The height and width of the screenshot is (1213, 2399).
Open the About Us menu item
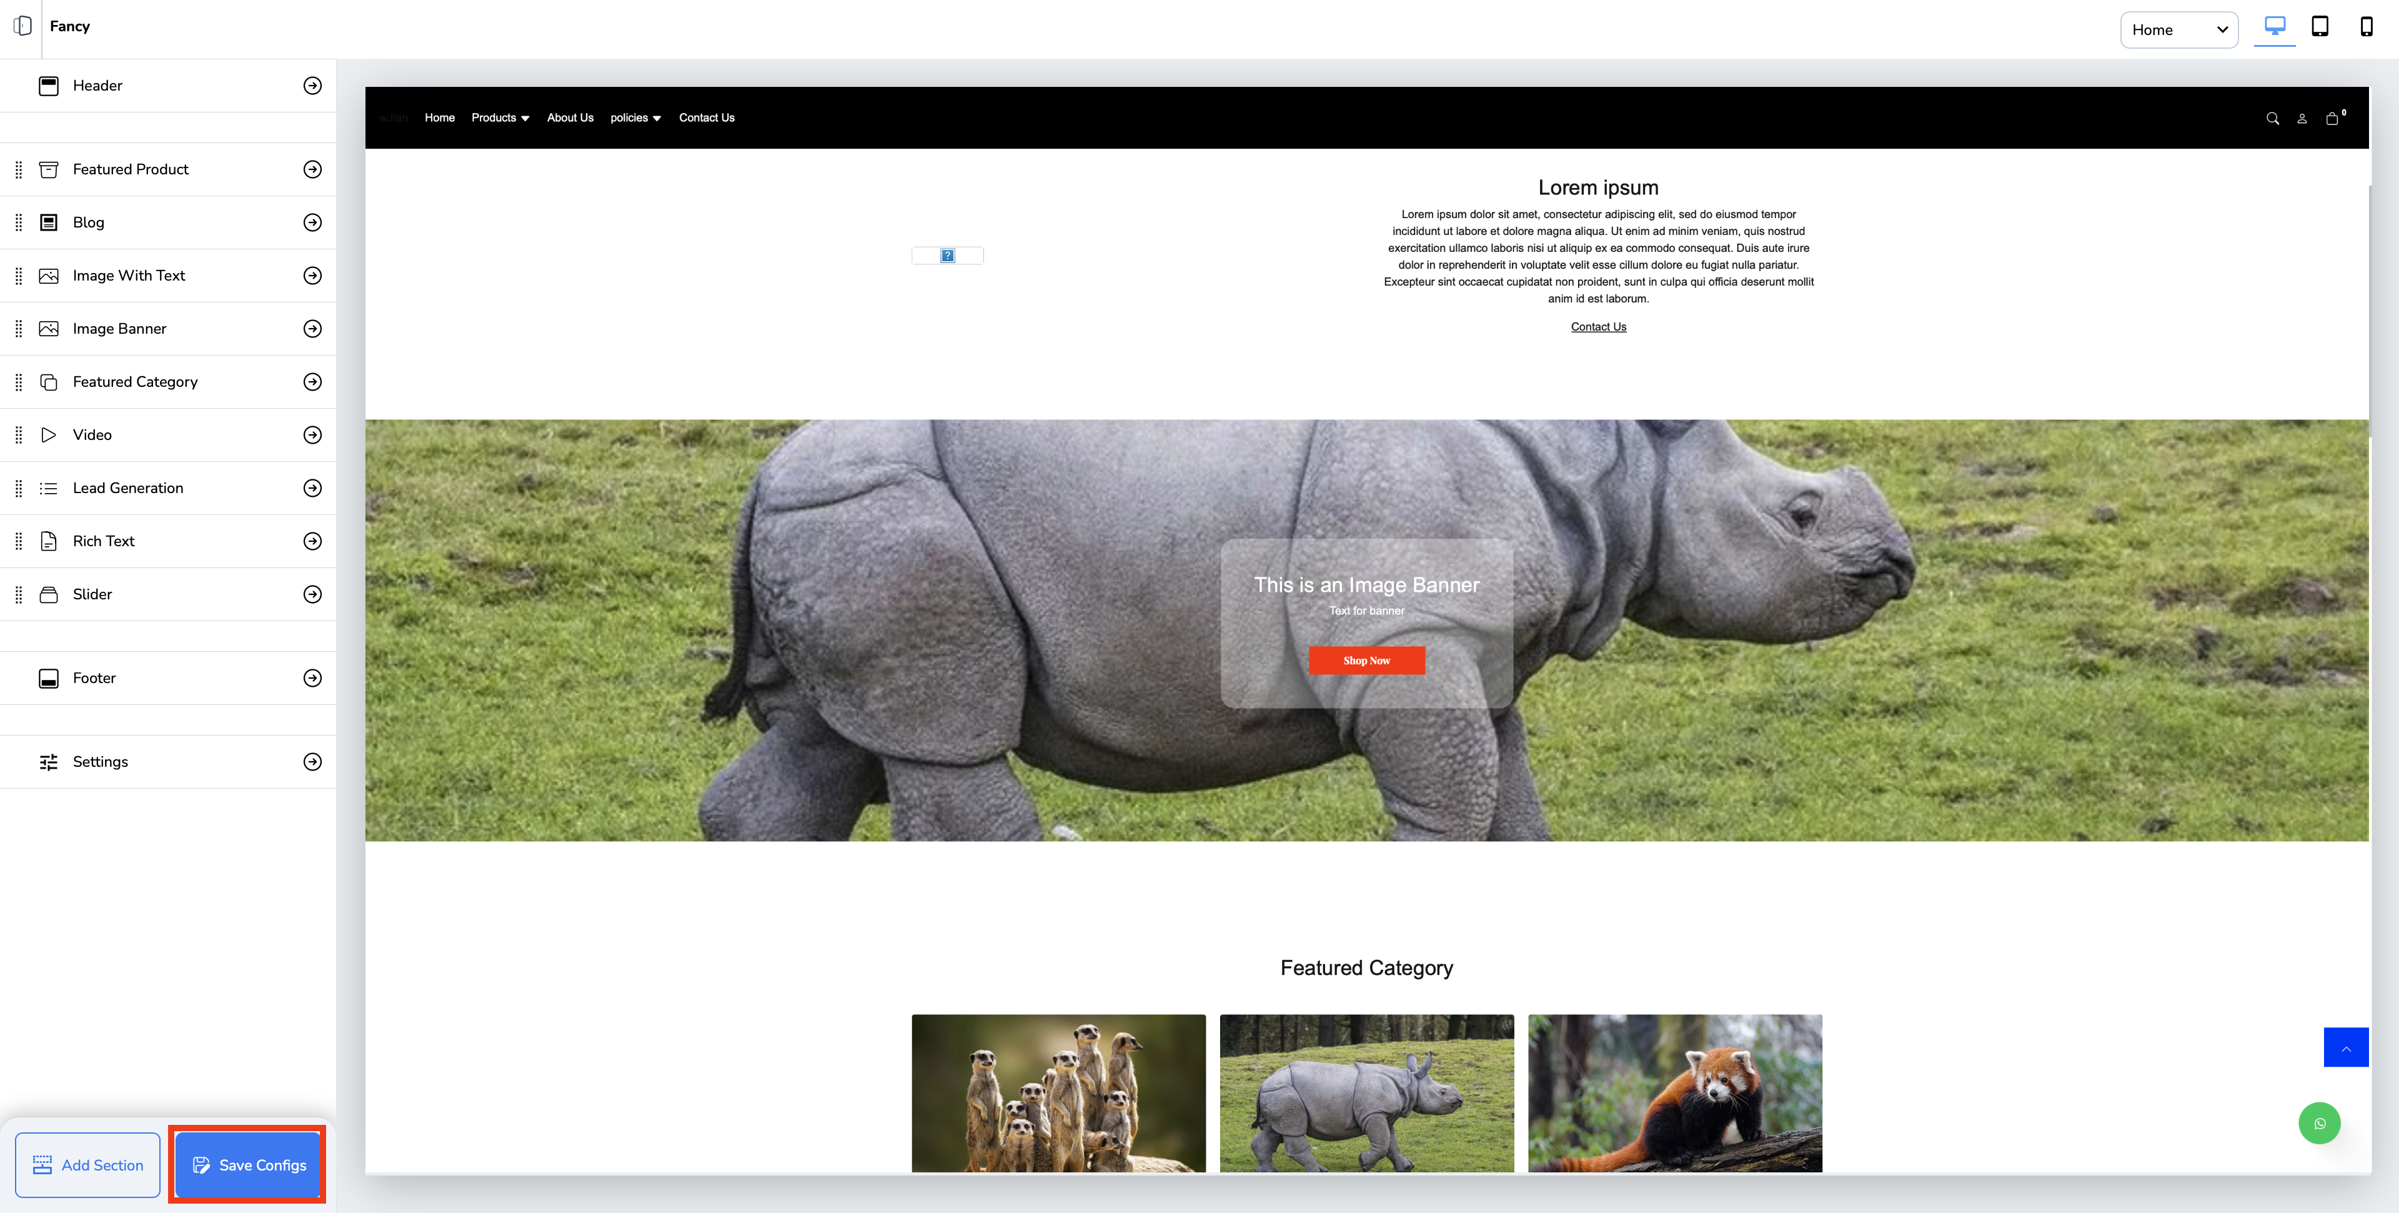click(x=570, y=117)
